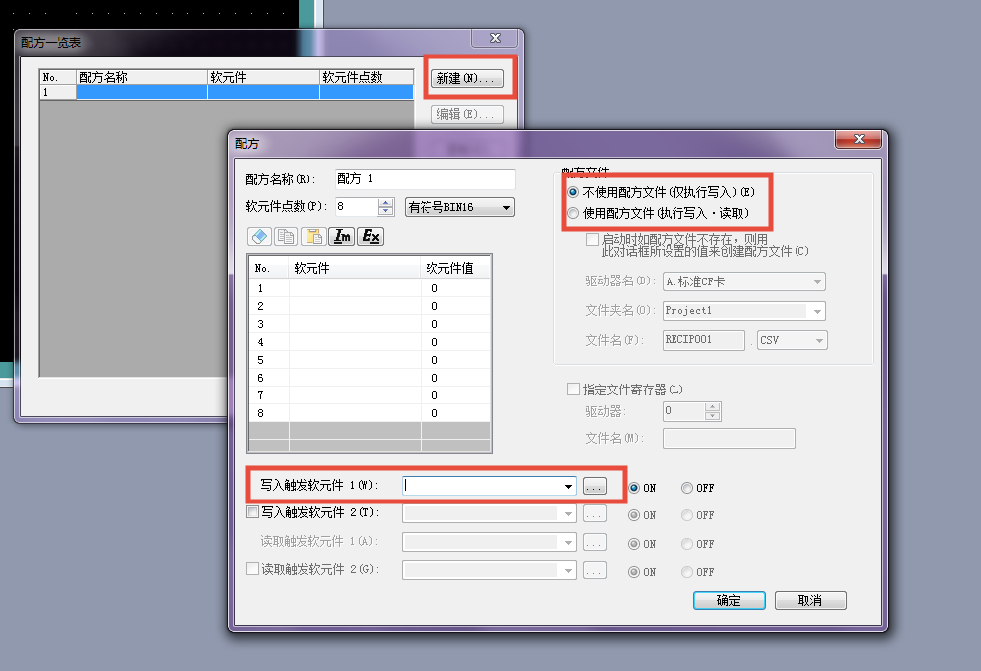Close the 配方一览表 window
Screen dimensions: 981x671
tap(493, 40)
